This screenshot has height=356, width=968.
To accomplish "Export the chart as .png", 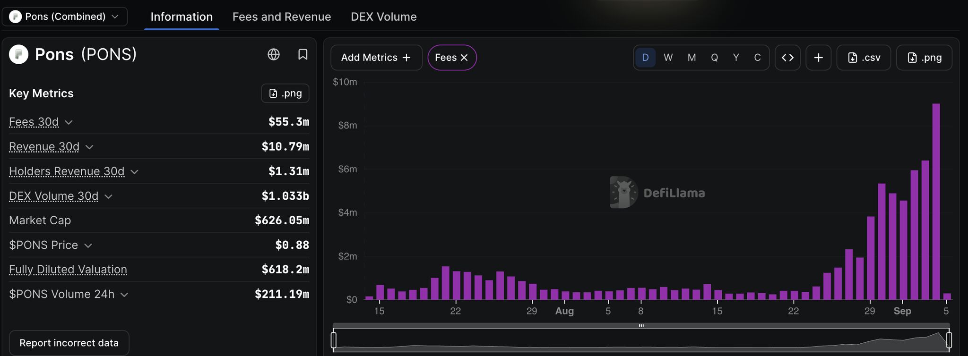I will tap(924, 58).
